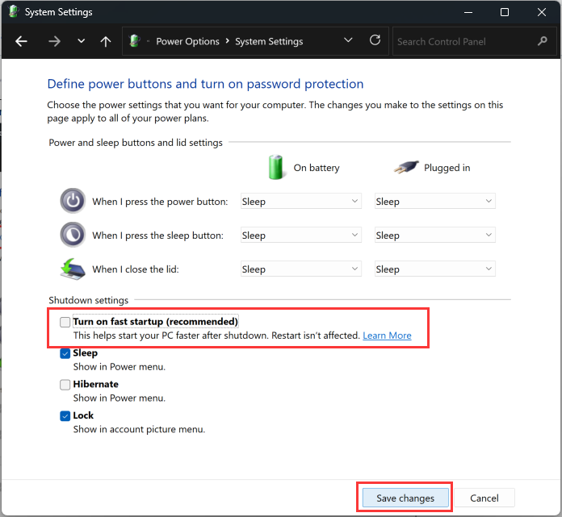Go up one level with up arrow

pos(105,41)
